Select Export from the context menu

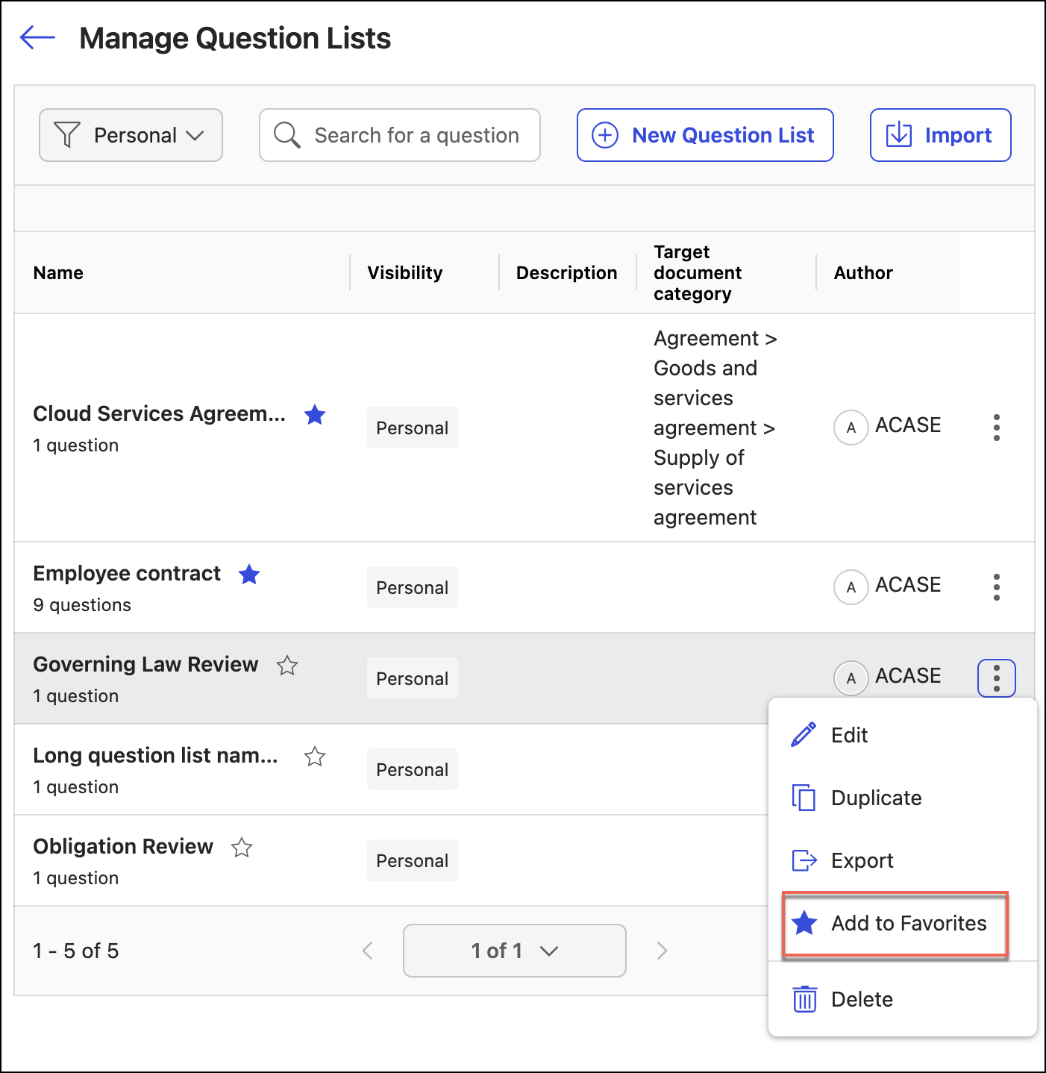click(x=862, y=860)
